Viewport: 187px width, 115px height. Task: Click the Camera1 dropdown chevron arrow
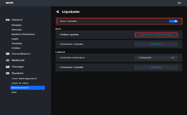173,58
